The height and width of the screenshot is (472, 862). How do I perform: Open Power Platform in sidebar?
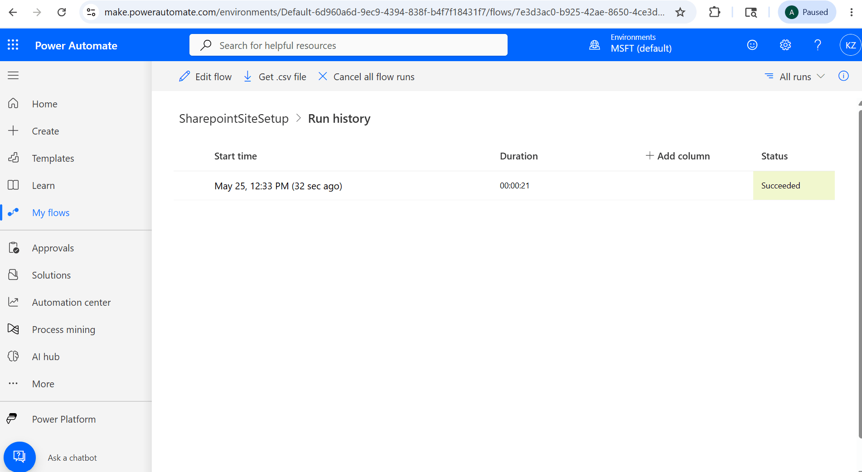coord(64,419)
